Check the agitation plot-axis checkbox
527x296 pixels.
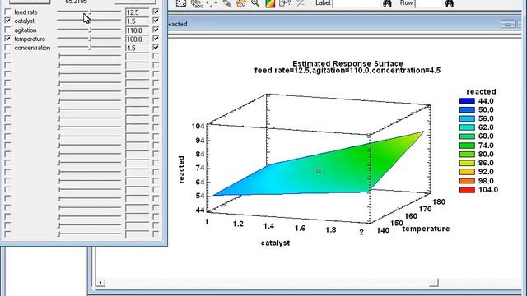7,30
